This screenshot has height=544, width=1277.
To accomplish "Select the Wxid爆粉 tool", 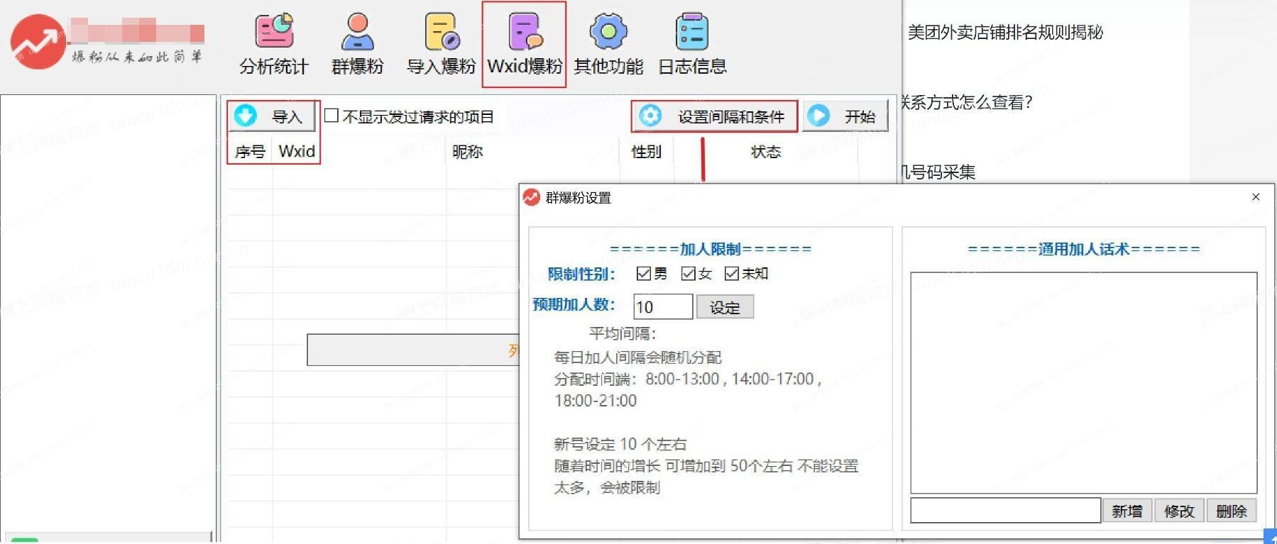I will (525, 44).
